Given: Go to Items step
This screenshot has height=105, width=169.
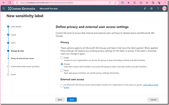Looking at the screenshot, I should (x=13, y=43).
